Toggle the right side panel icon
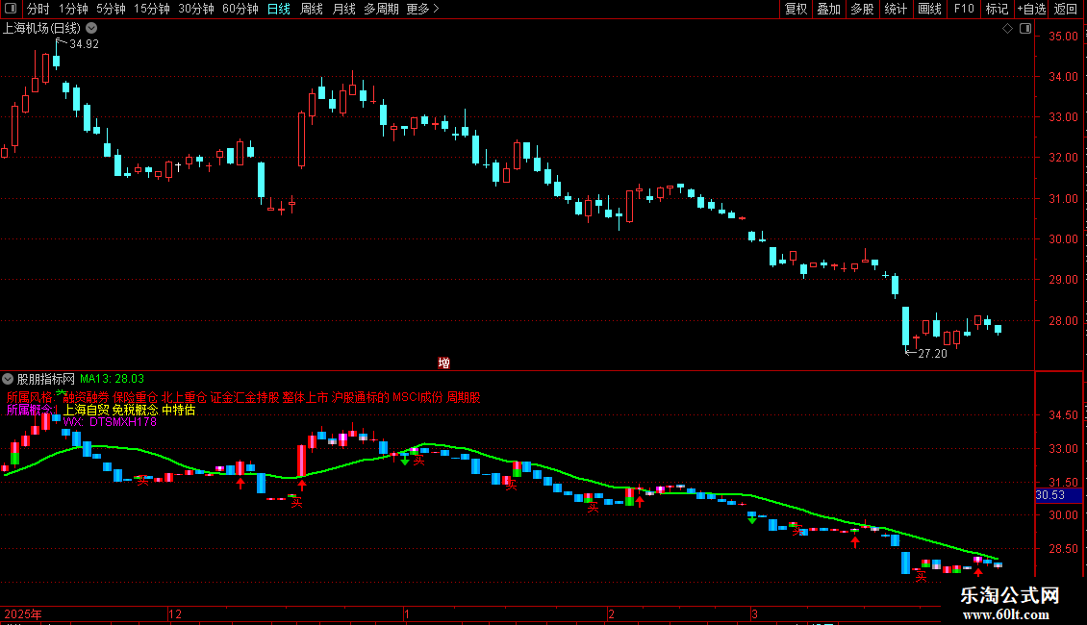This screenshot has height=625, width=1087. tap(1025, 29)
